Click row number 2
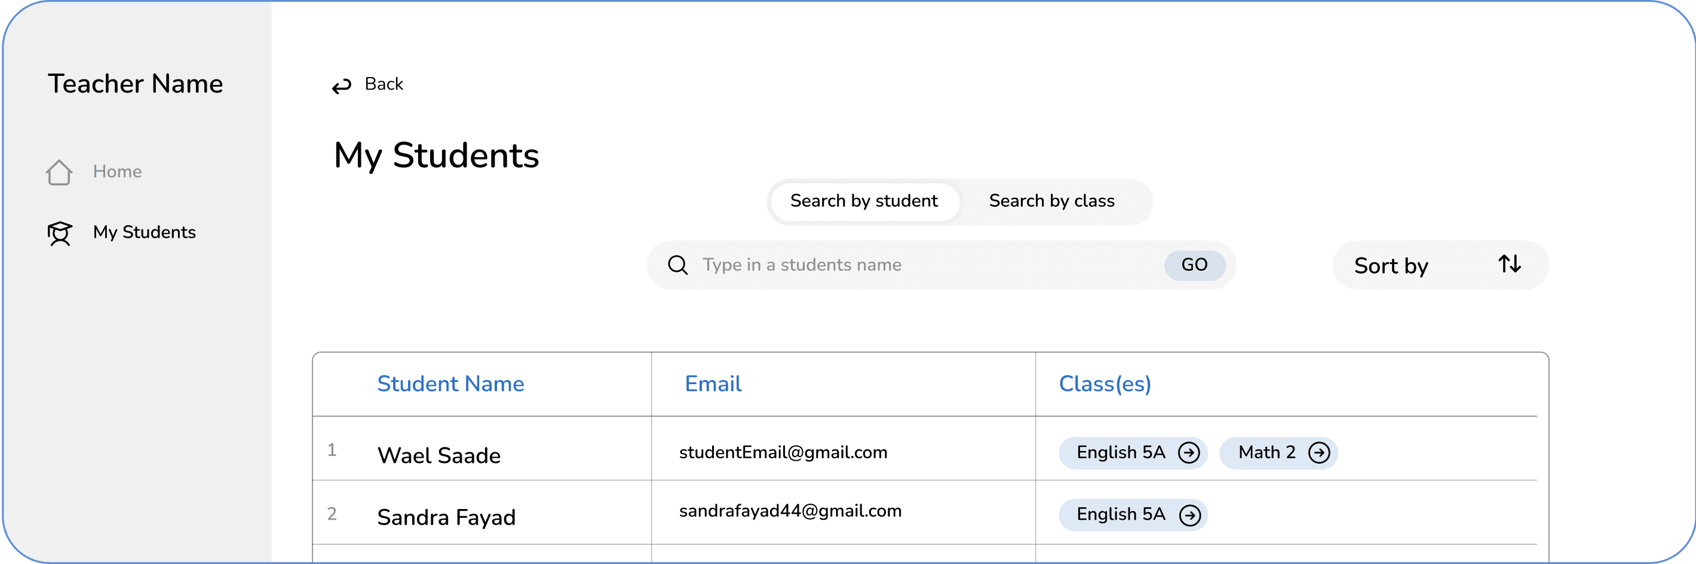Image resolution: width=1696 pixels, height=564 pixels. point(332,514)
